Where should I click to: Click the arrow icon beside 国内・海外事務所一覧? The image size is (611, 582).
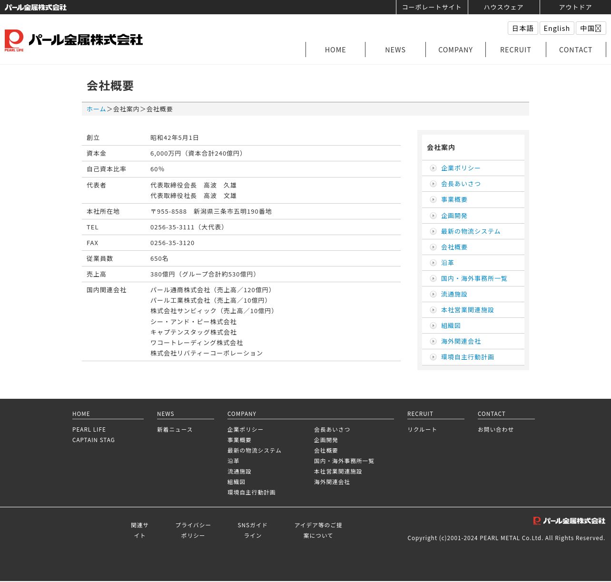433,278
